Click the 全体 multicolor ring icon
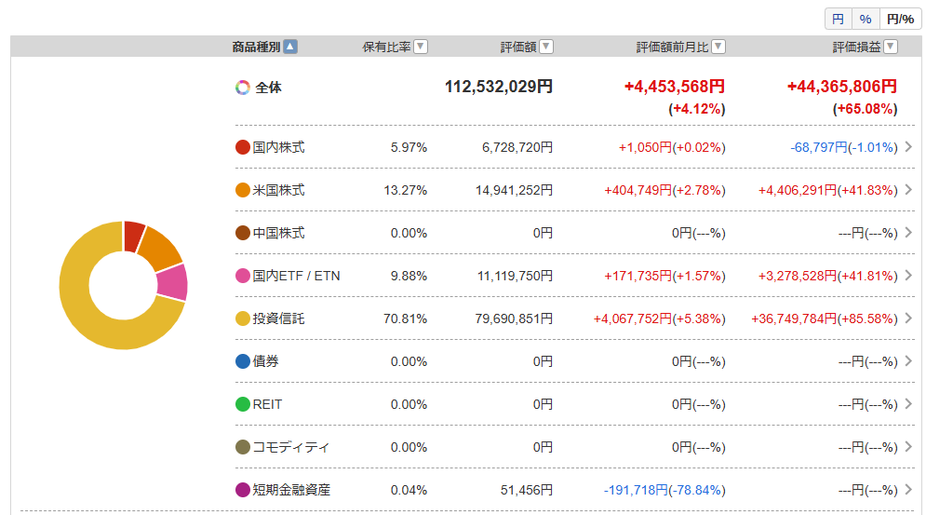The height and width of the screenshot is (515, 926). 243,88
